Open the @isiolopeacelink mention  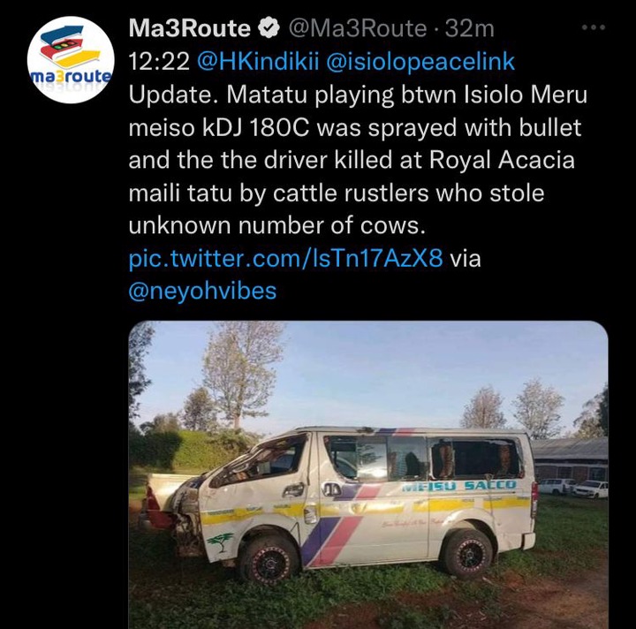[420, 62]
